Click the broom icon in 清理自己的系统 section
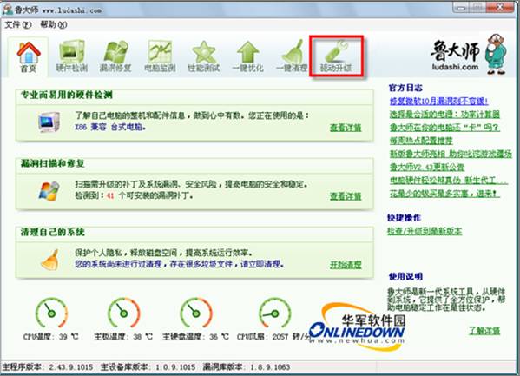This screenshot has height=376, width=520. 49,260
